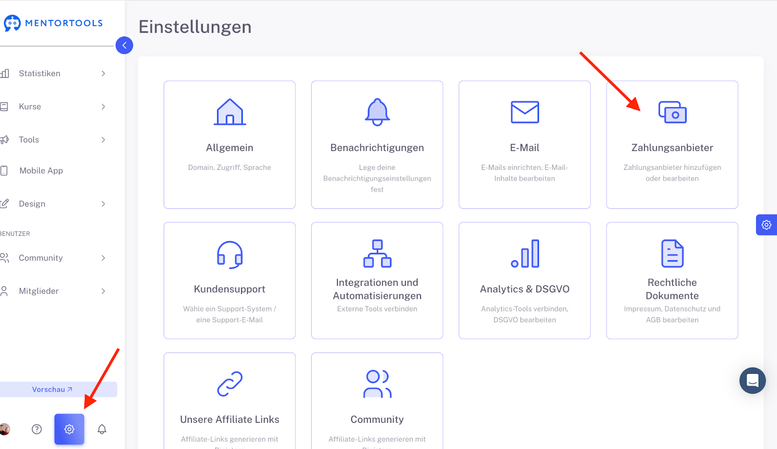Click the Zahlungsanbieter wallet icon
The width and height of the screenshot is (777, 449).
coord(672,112)
